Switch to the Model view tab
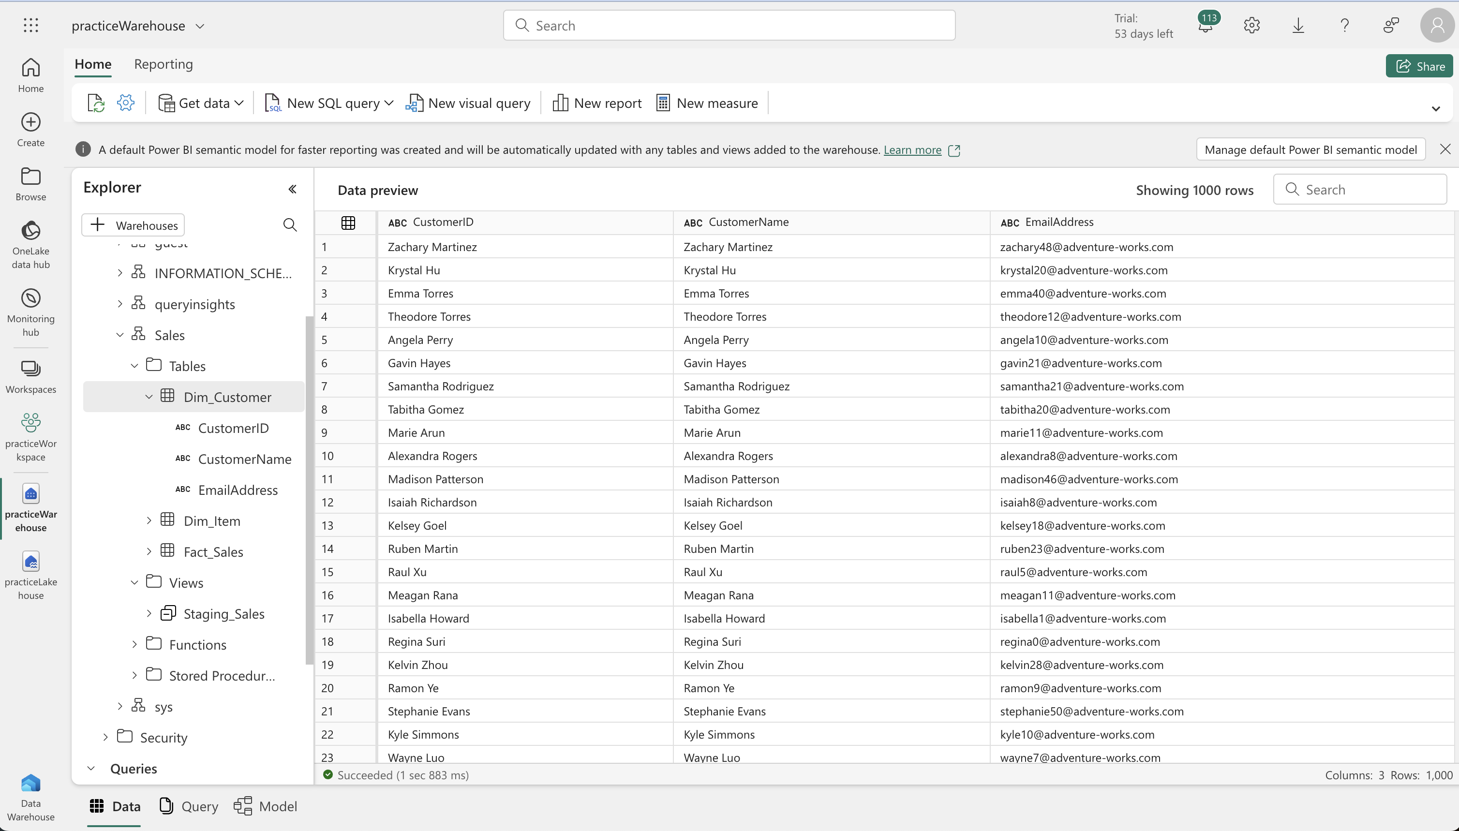This screenshot has width=1459, height=831. pyautogui.click(x=266, y=806)
